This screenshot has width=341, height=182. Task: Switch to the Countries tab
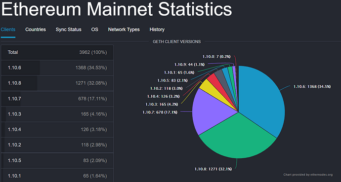click(x=36, y=30)
